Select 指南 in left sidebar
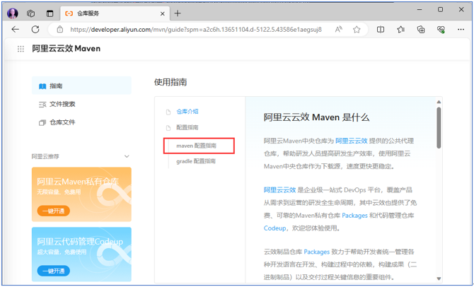Screen dimensions: 474x287 (x=81, y=86)
